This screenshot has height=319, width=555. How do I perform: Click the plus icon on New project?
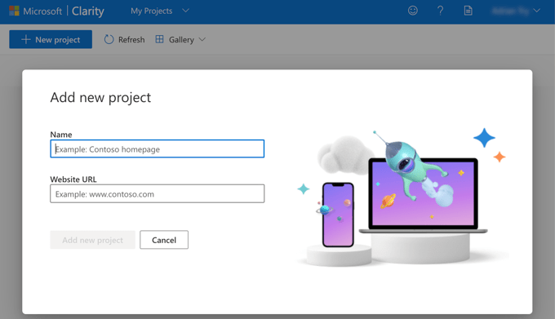pyautogui.click(x=26, y=39)
